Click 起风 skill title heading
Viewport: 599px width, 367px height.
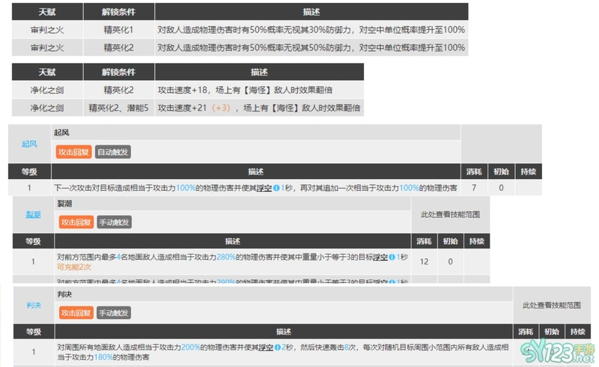[x=61, y=133]
